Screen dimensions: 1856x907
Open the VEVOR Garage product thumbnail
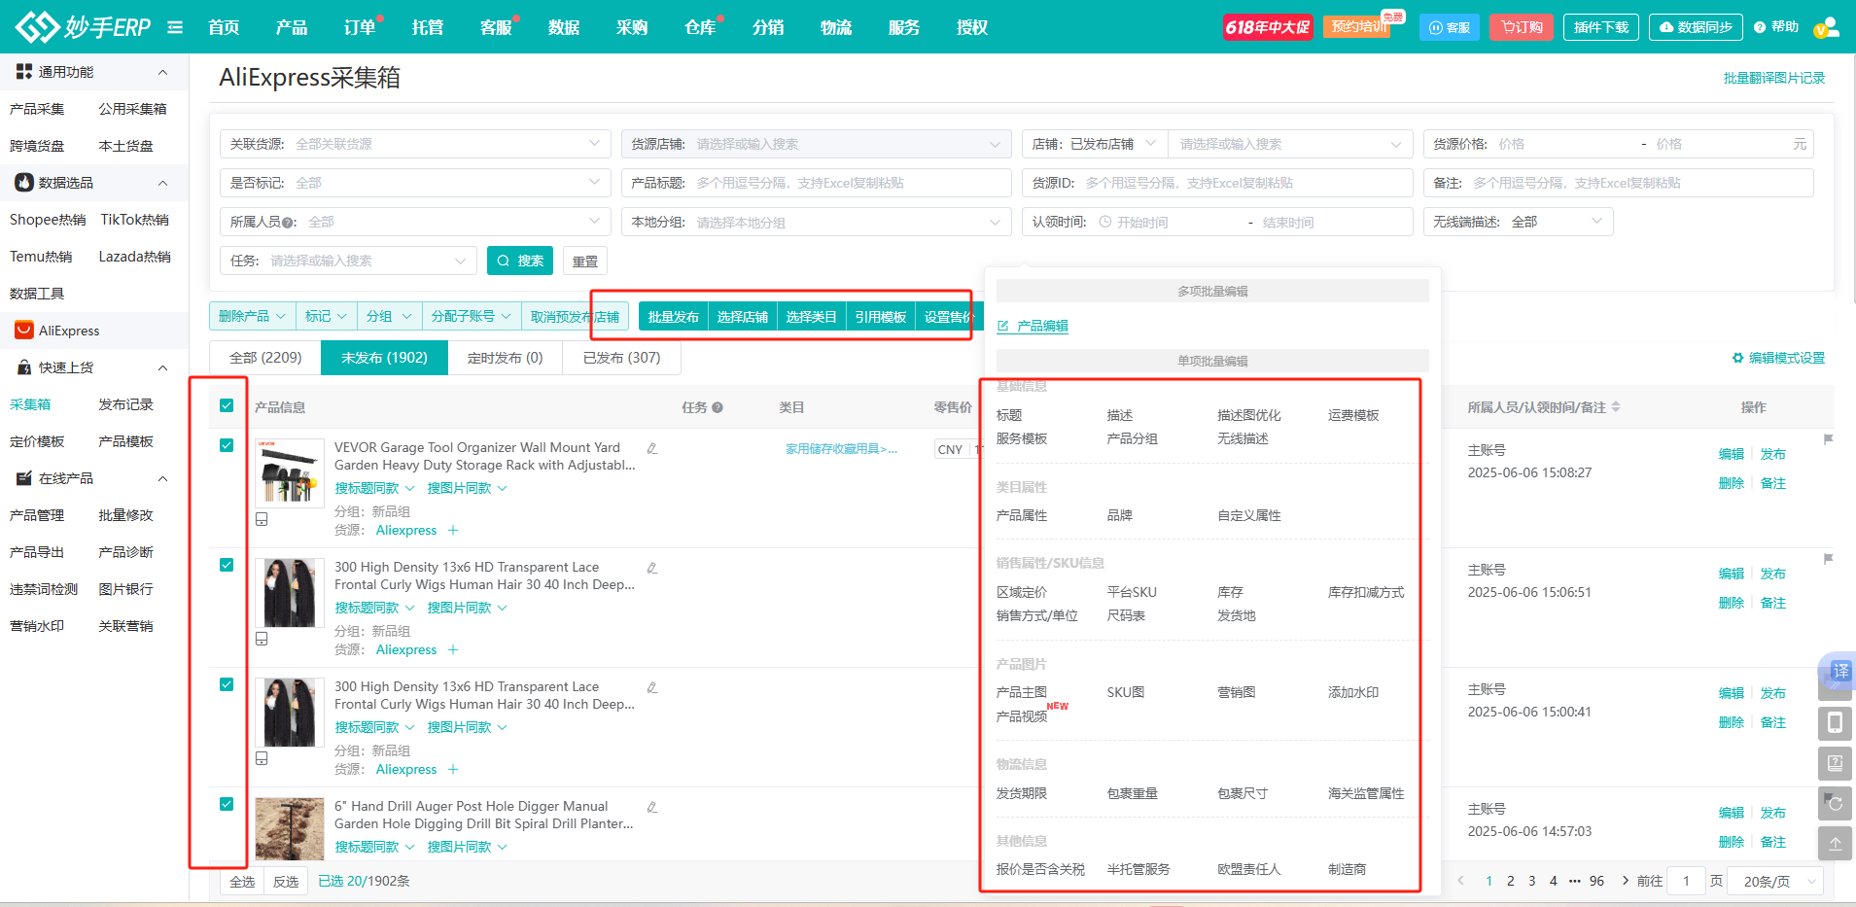(x=290, y=472)
